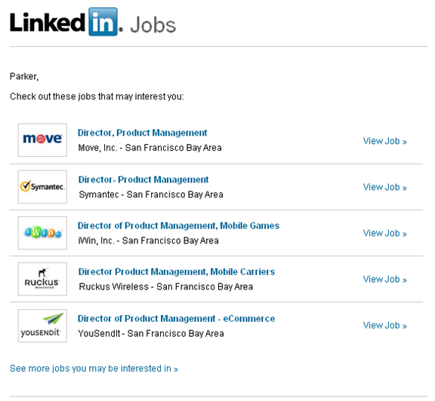The width and height of the screenshot is (435, 401).
Task: Click the LinkedIn logo in the header
Action: (x=66, y=22)
